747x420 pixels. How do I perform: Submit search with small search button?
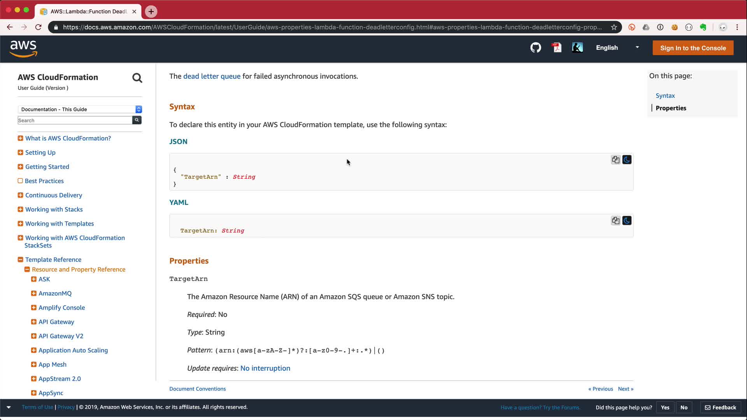(x=137, y=120)
